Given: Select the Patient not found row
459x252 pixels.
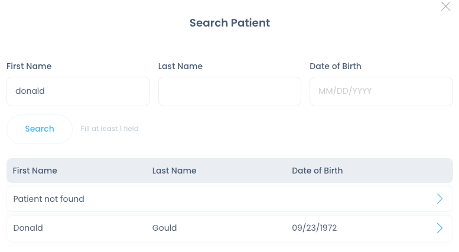Looking at the screenshot, I should click(230, 199).
